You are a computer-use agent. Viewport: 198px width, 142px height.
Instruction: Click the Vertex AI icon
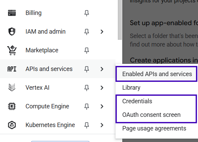[x=12, y=87]
